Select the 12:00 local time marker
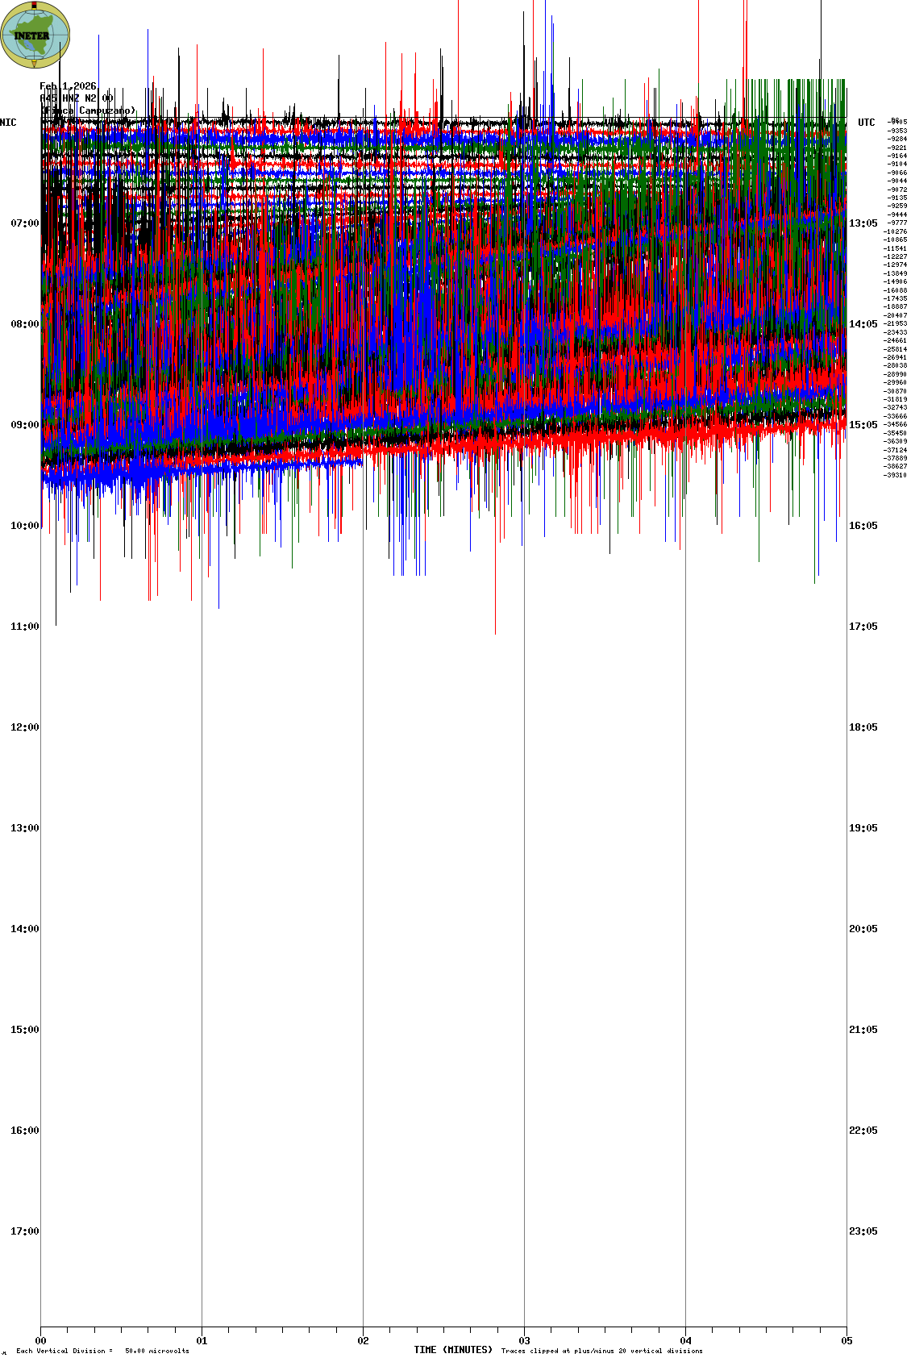911x1362 pixels. coord(25,727)
